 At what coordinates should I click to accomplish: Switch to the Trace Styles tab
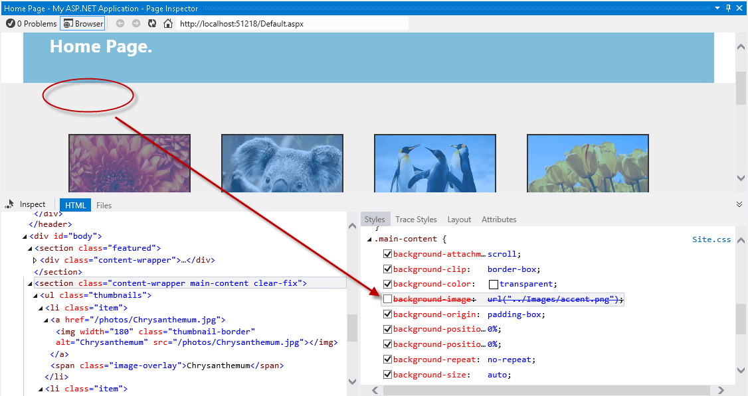(x=416, y=219)
